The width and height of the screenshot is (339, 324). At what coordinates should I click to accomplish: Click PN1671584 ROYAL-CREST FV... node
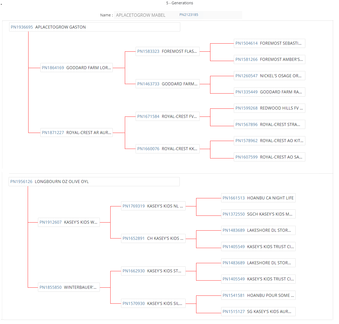click(167, 117)
